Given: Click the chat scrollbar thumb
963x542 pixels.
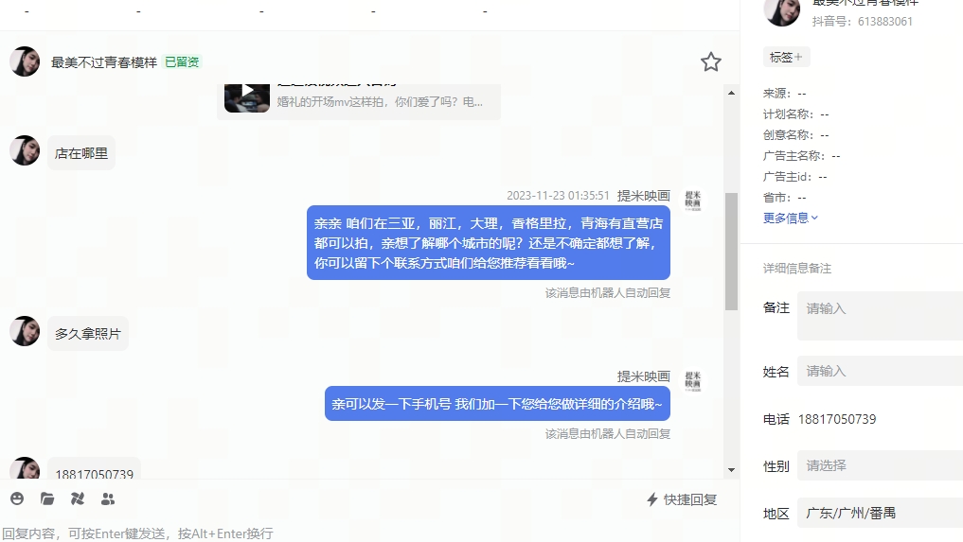Looking at the screenshot, I should (731, 252).
